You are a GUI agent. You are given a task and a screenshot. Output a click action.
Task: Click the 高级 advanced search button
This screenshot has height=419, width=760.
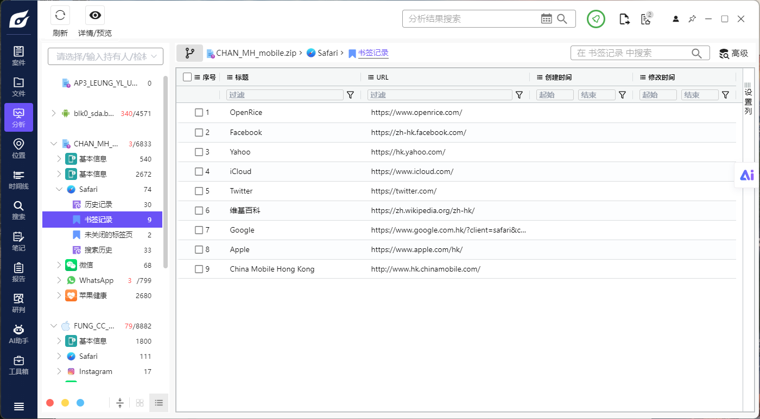[x=733, y=53]
